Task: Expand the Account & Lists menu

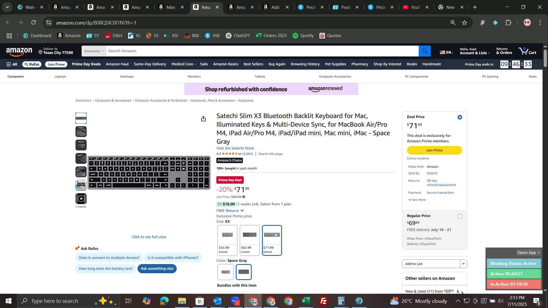Action: pos(474,51)
